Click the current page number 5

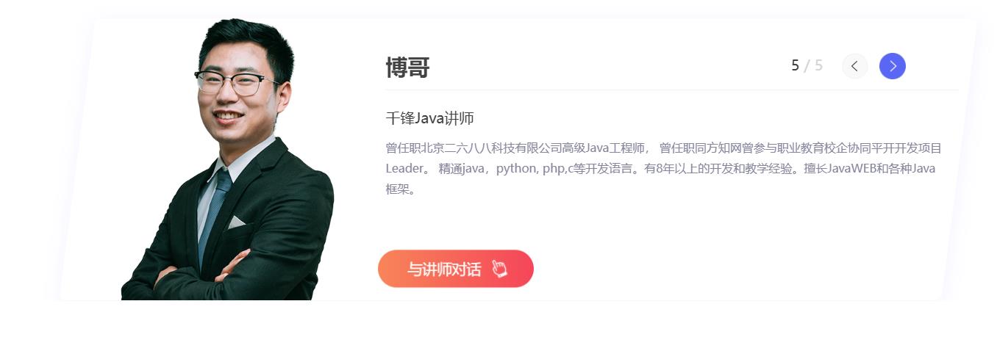point(795,66)
